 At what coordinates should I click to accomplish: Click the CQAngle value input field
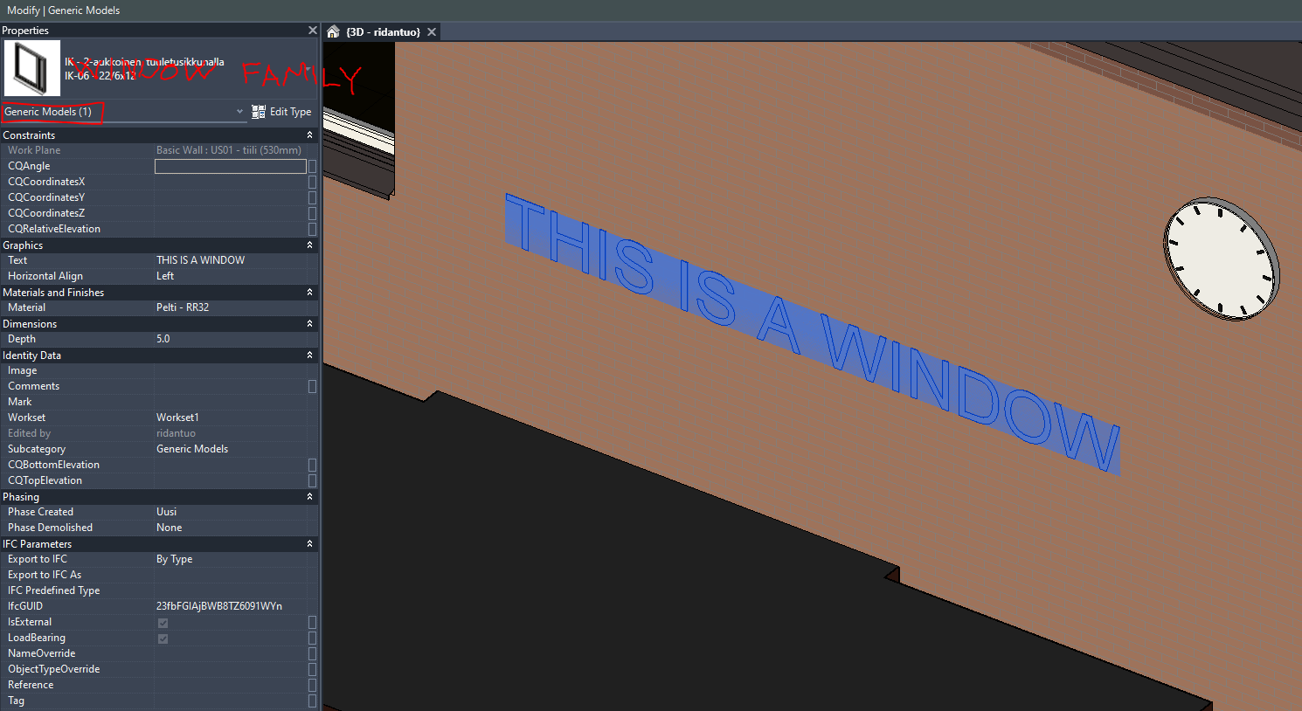coord(231,166)
